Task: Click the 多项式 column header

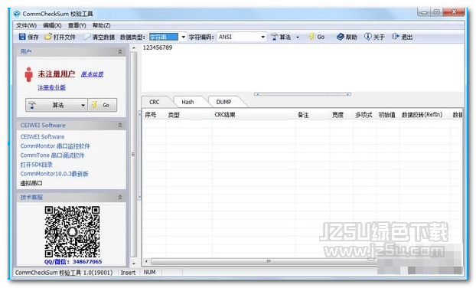Action: pyautogui.click(x=364, y=115)
